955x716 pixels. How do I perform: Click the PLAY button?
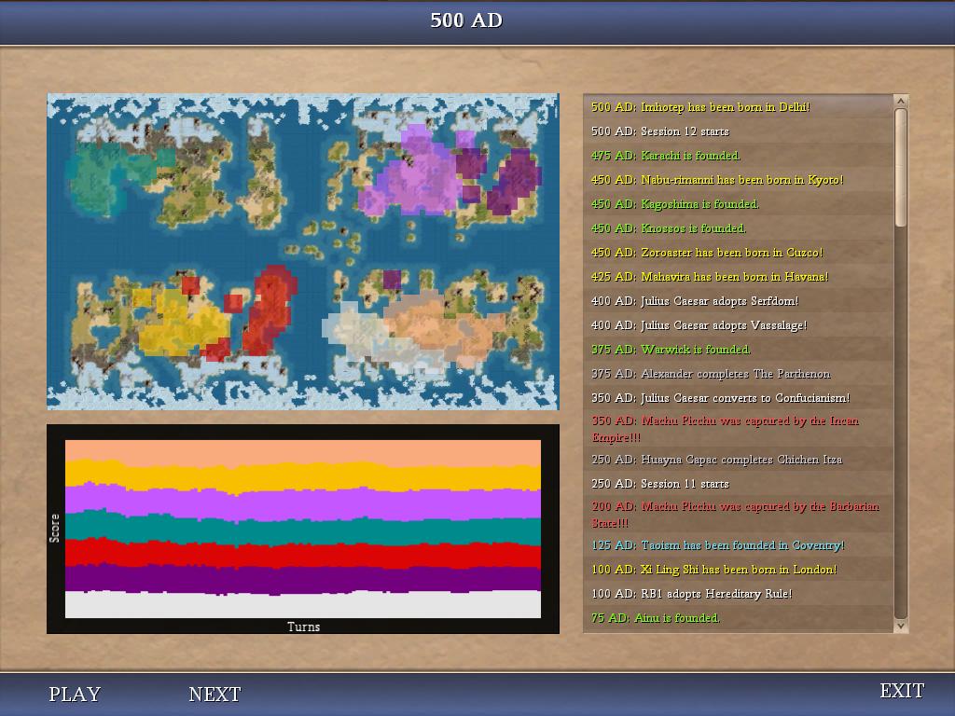pos(75,694)
